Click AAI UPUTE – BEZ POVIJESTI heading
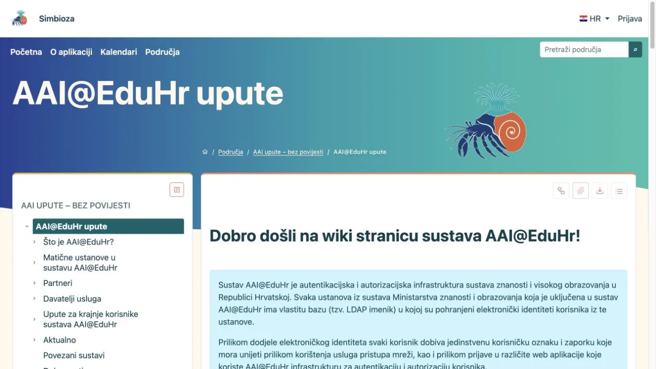The height and width of the screenshot is (369, 656). (x=76, y=206)
